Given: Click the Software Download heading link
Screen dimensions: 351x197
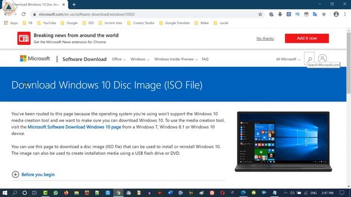Looking at the screenshot, I should tap(84, 59).
